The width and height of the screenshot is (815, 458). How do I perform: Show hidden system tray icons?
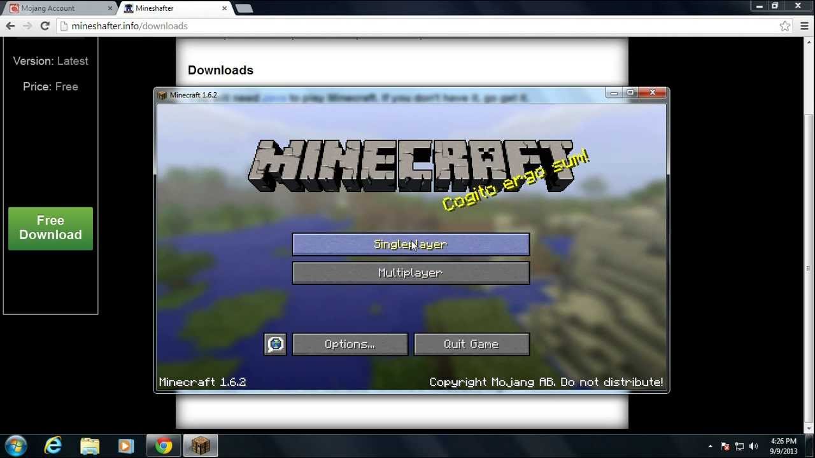coord(710,446)
